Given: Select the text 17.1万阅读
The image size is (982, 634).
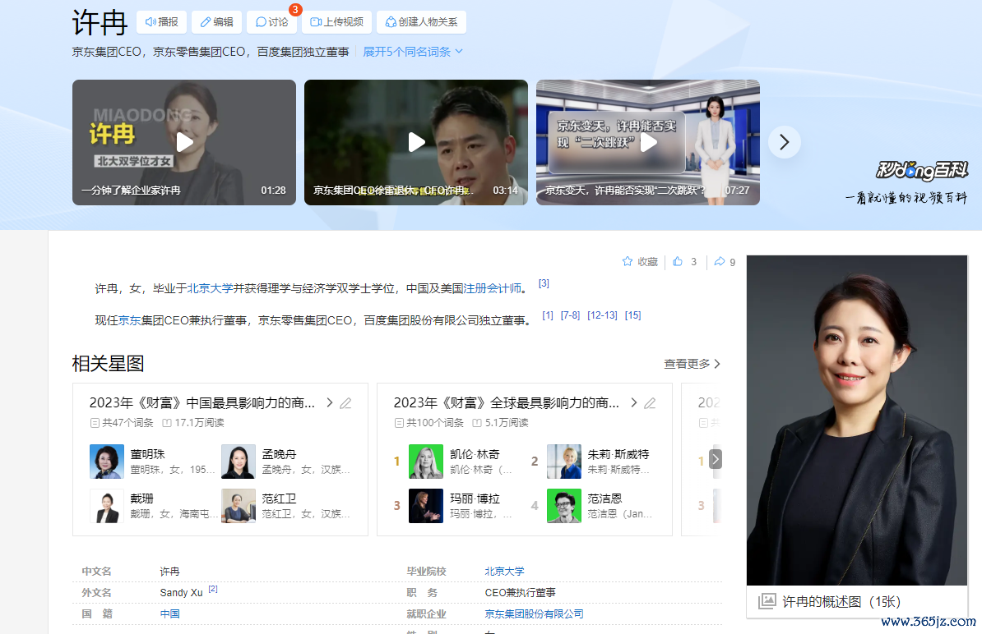Looking at the screenshot, I should point(199,423).
